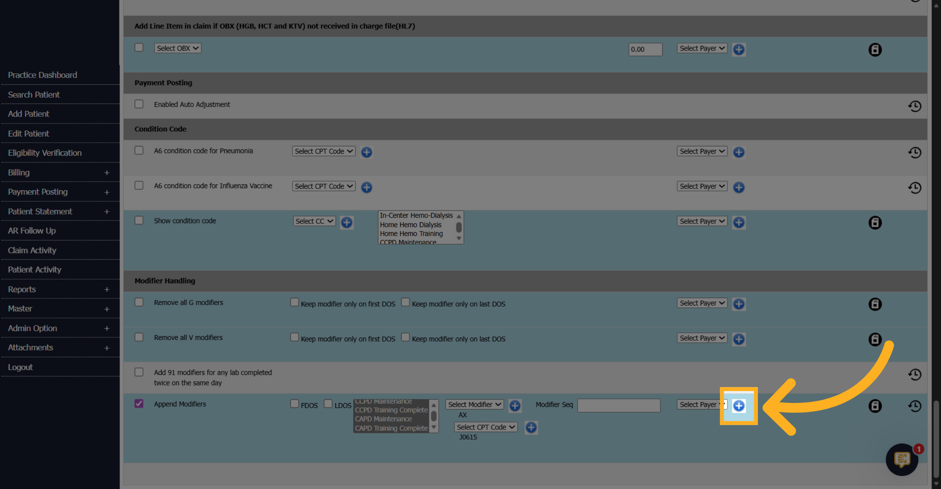Viewport: 941px width, 489px height.
Task: Click the highlighted plus icon next to Append Modifiers payer
Action: click(x=739, y=405)
